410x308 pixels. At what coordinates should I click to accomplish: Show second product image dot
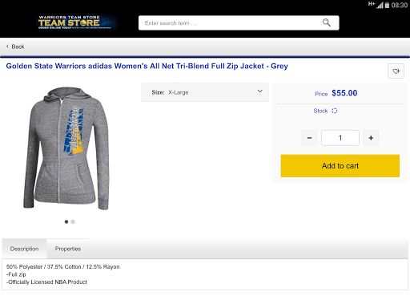73,221
